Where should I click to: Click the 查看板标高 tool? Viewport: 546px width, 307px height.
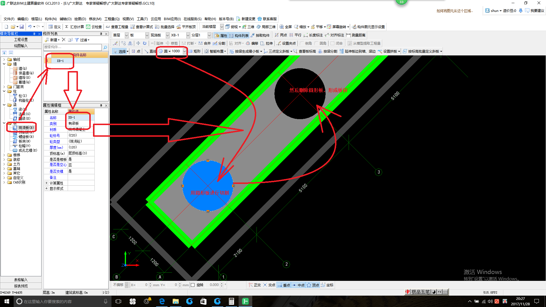(305, 51)
